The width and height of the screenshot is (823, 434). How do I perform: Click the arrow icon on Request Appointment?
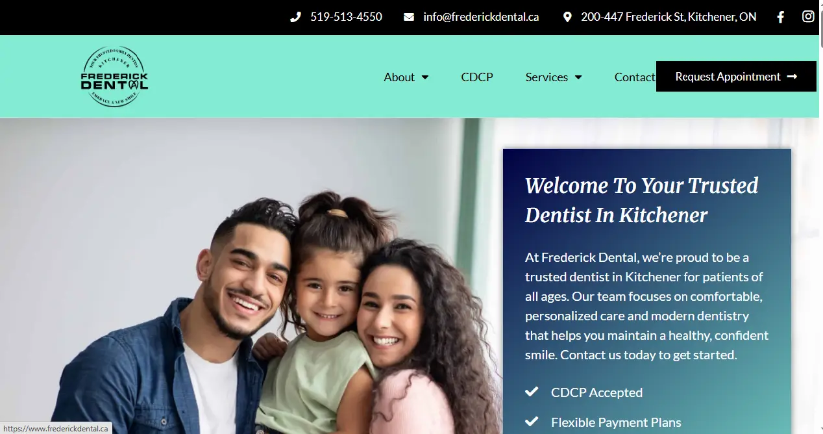pyautogui.click(x=792, y=77)
